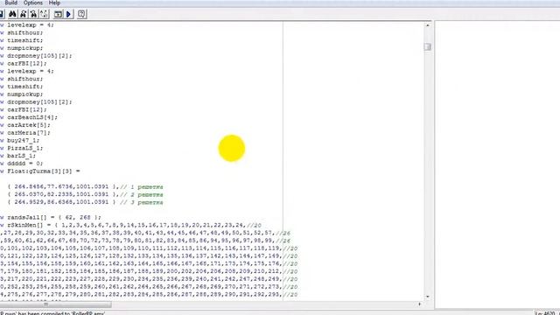Click the Go to line icon
The height and width of the screenshot is (315, 560).
coord(44,14)
